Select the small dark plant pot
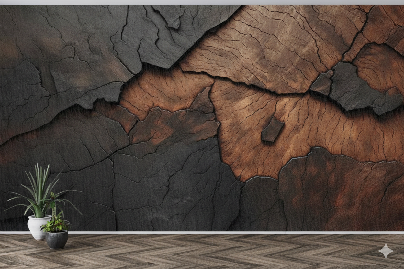This screenshot has width=404, height=269. pos(57,239)
